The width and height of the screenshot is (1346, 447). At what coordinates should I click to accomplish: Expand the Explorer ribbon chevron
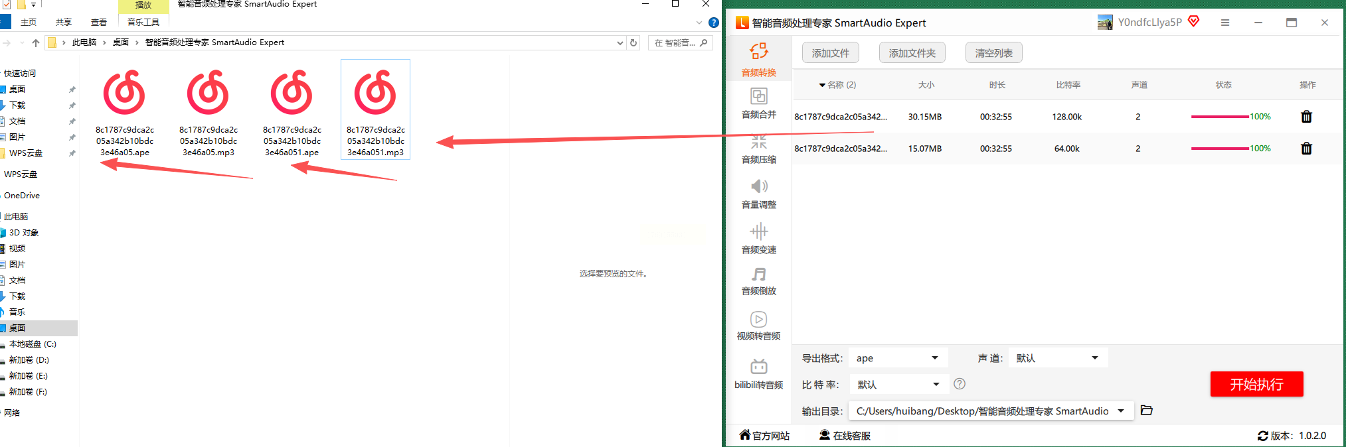click(x=699, y=23)
